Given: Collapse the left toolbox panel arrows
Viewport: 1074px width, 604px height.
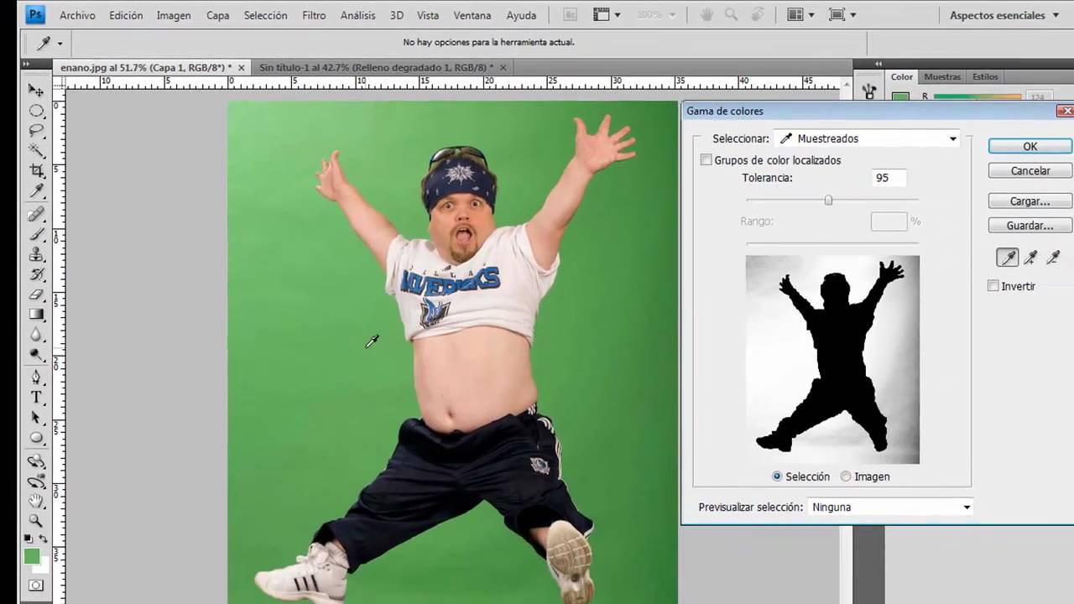Looking at the screenshot, I should tap(26, 64).
